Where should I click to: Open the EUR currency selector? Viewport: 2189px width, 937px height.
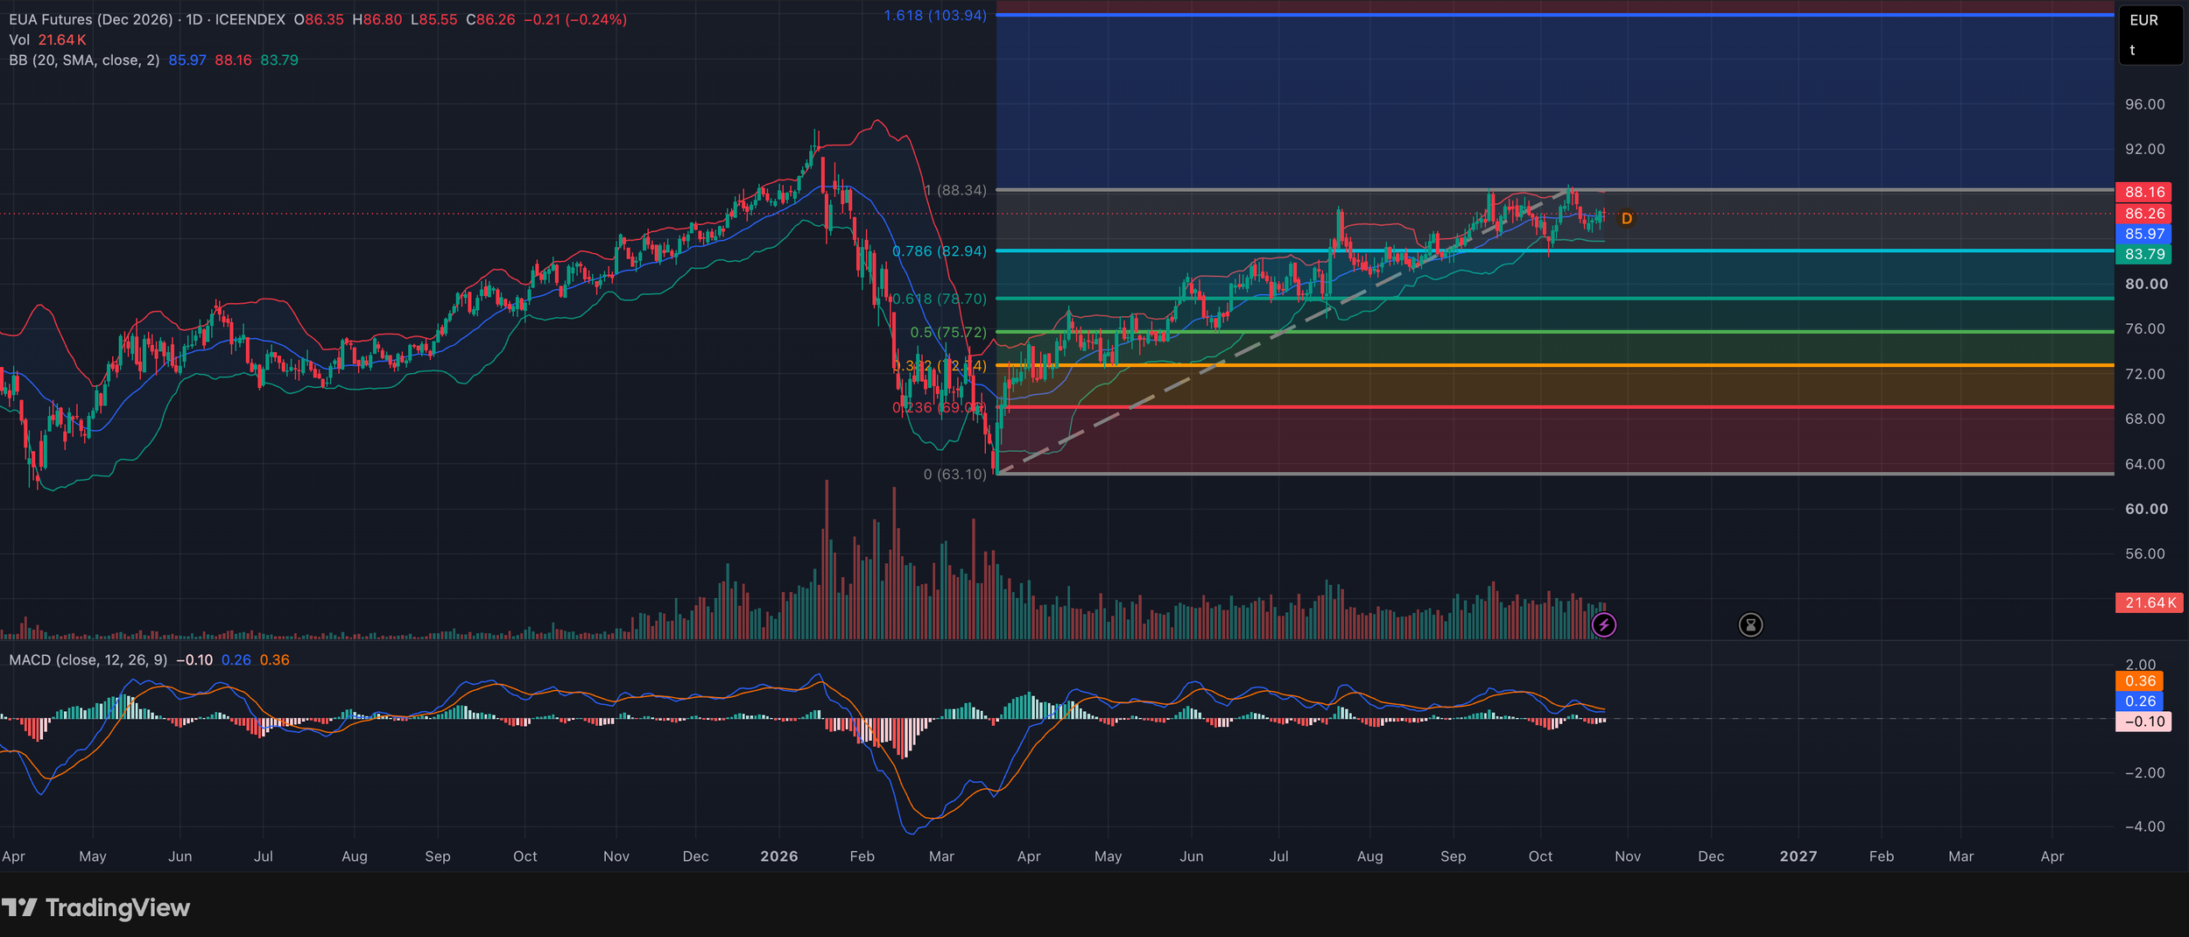2143,20
